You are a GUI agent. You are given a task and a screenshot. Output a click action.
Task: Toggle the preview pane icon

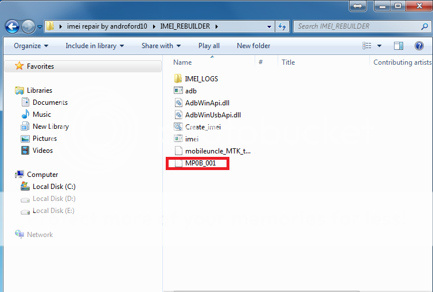(x=399, y=46)
